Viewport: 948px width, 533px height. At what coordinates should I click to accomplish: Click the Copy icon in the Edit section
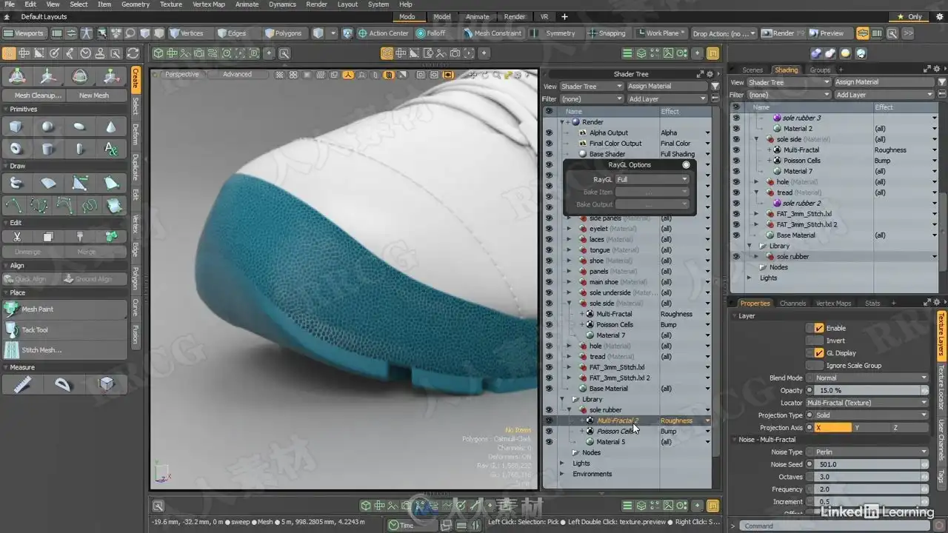[47, 236]
